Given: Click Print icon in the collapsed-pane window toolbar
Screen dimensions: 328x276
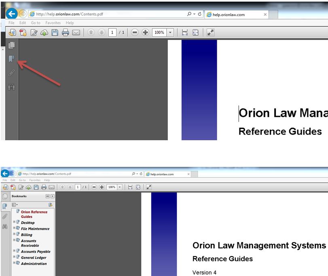Looking at the screenshot, I should pos(65,32).
